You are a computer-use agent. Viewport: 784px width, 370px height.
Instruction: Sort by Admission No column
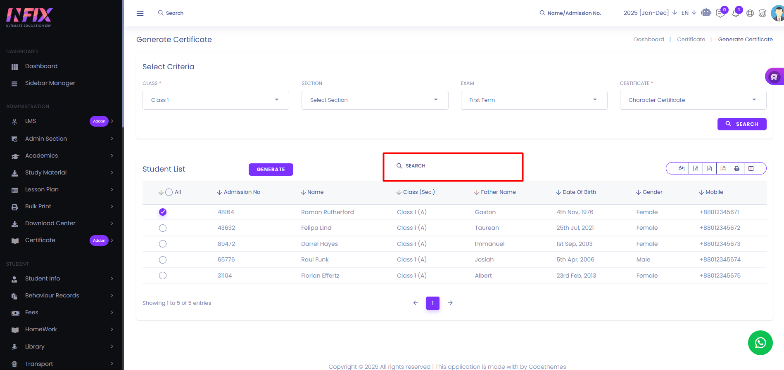239,192
